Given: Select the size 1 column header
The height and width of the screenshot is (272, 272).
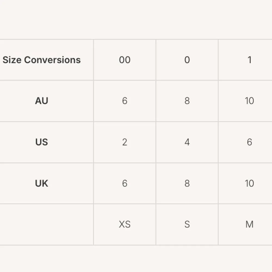Looking at the screenshot, I should pyautogui.click(x=249, y=60).
